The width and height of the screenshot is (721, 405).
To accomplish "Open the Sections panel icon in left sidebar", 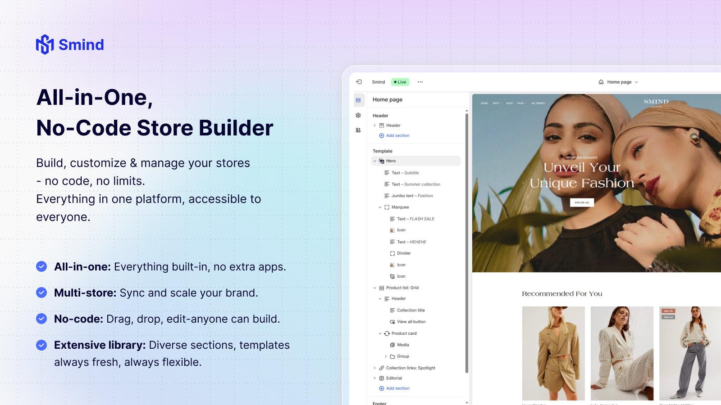I will point(358,100).
